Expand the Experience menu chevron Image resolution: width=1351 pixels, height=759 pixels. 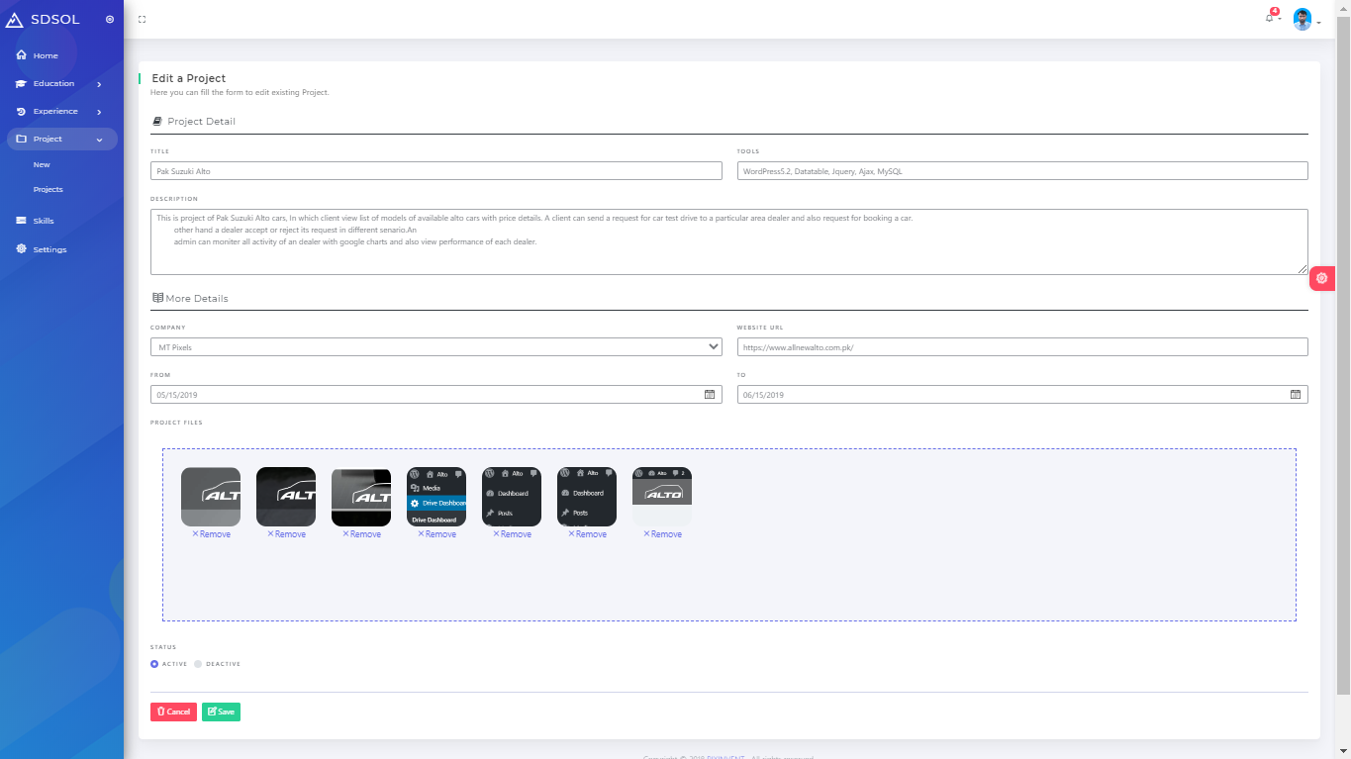(99, 112)
